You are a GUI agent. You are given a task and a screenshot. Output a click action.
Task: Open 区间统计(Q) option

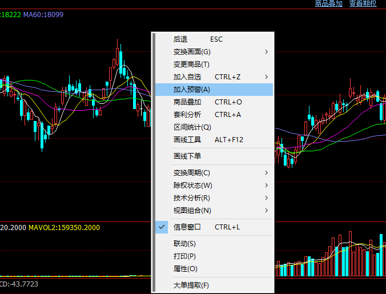click(x=192, y=127)
